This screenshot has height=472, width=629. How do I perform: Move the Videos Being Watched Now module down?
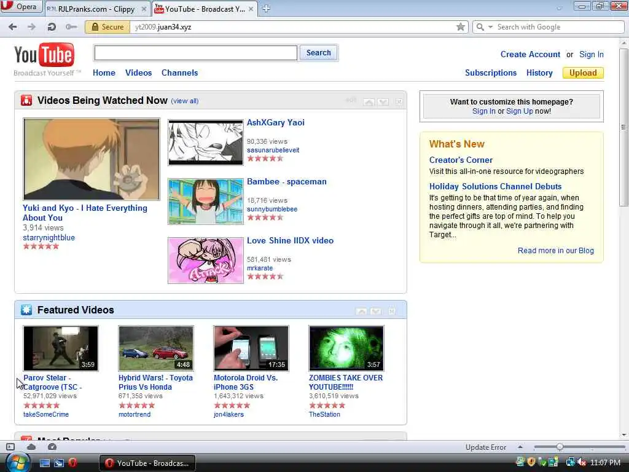pyautogui.click(x=383, y=102)
